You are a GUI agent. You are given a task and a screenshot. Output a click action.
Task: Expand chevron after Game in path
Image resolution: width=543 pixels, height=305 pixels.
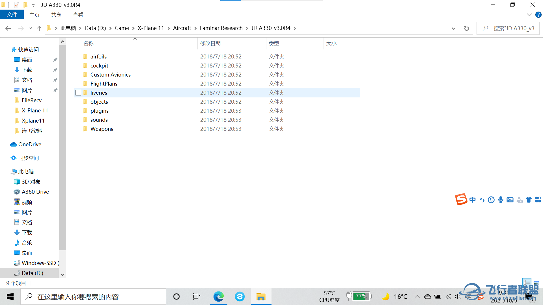point(133,28)
